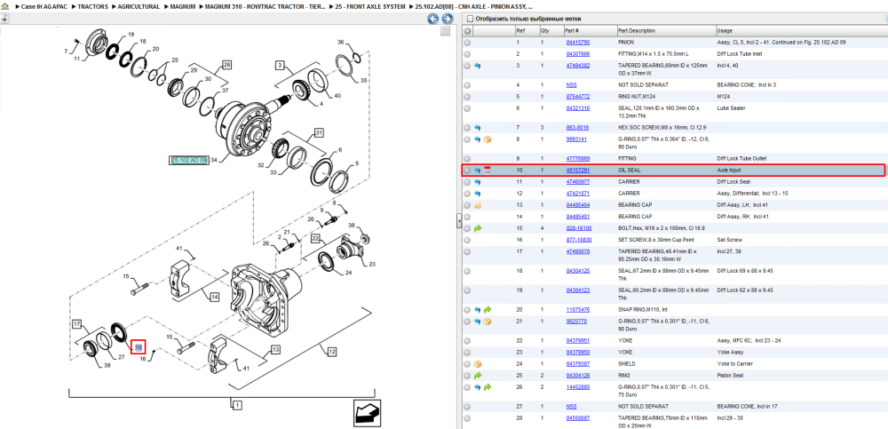Select the row circle for PINION

(x=467, y=43)
